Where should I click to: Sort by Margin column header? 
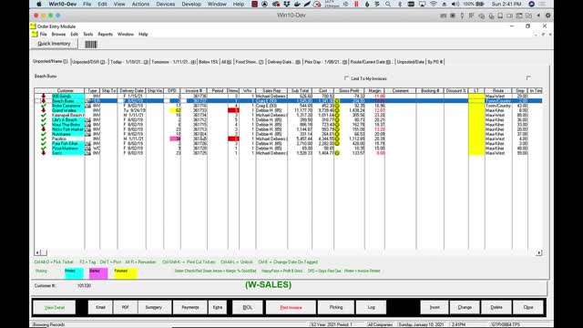pos(374,91)
